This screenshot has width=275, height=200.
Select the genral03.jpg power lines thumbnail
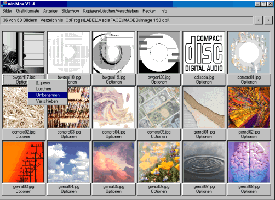point(24,162)
